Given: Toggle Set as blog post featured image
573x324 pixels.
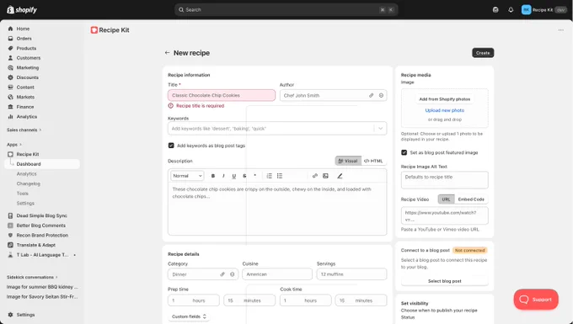Looking at the screenshot, I should 404,152.
